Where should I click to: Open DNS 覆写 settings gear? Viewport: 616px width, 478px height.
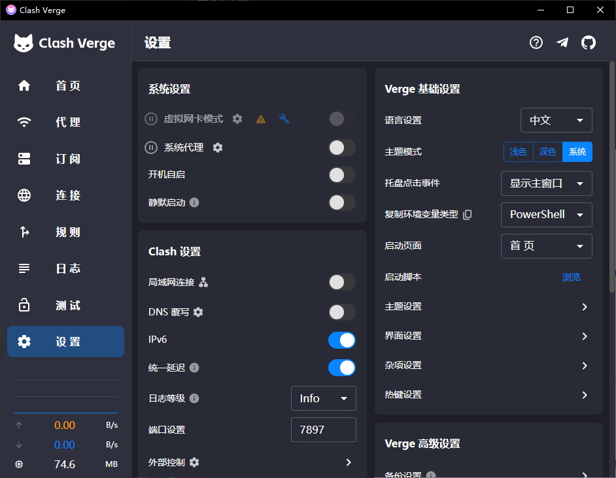(x=198, y=312)
